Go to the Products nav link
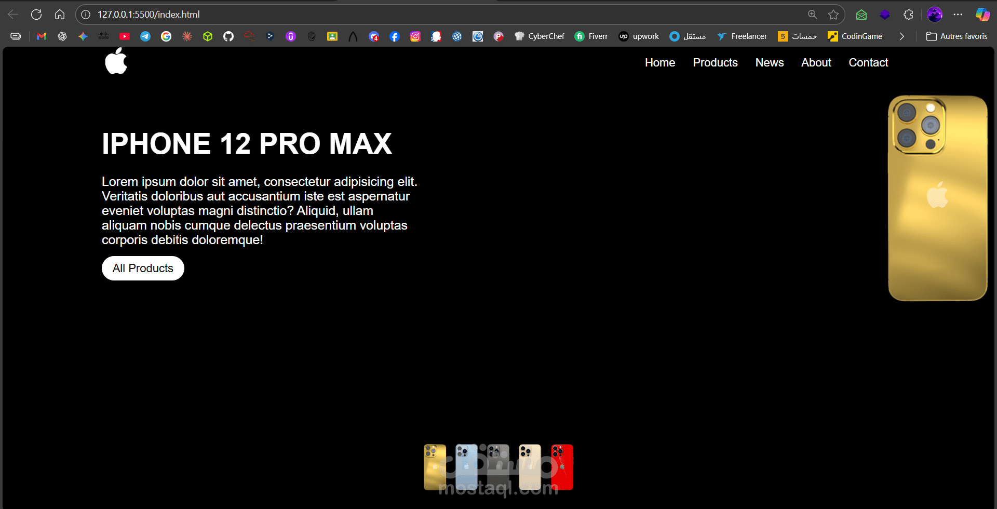The height and width of the screenshot is (509, 997). point(715,62)
